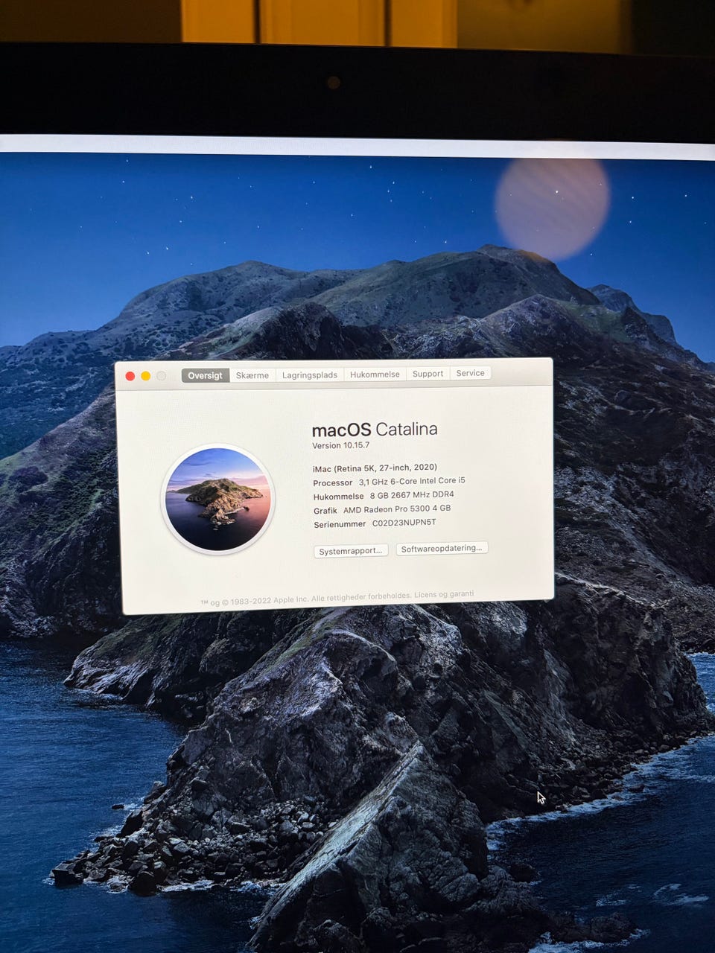Viewport: 715px width, 953px height.
Task: Minimize window with yellow button
Action: (146, 376)
